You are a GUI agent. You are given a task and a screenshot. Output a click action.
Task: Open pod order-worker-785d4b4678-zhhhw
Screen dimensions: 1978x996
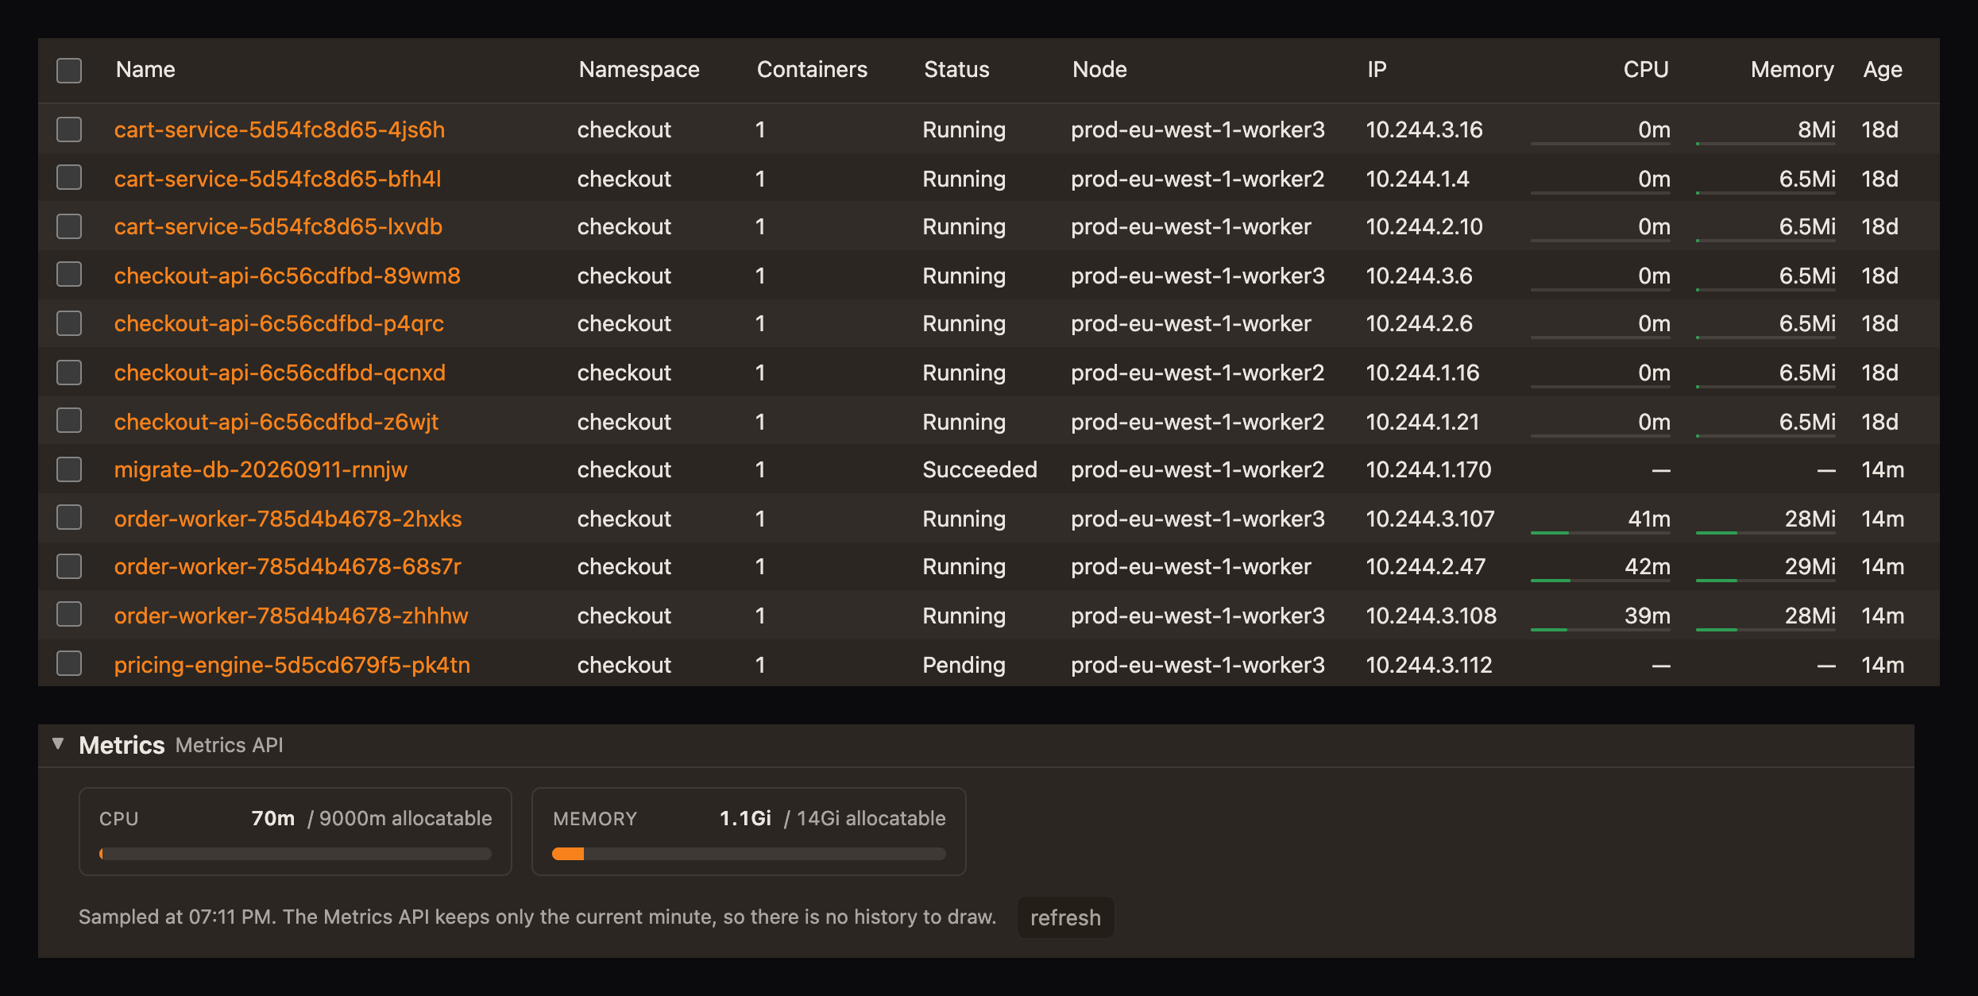tap(292, 616)
